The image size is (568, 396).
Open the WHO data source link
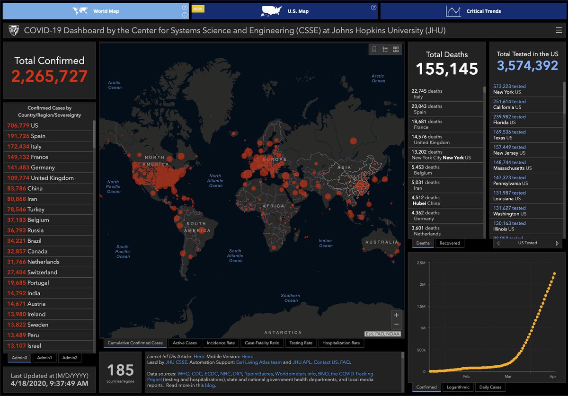[x=183, y=374]
